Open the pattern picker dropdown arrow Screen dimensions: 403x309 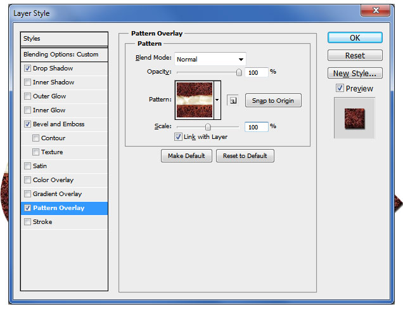217,100
